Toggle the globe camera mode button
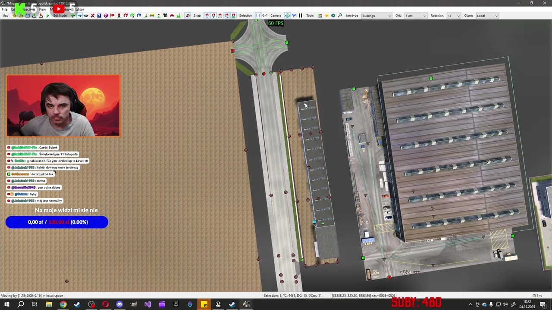The width and height of the screenshot is (552, 310). pyautogui.click(x=287, y=15)
